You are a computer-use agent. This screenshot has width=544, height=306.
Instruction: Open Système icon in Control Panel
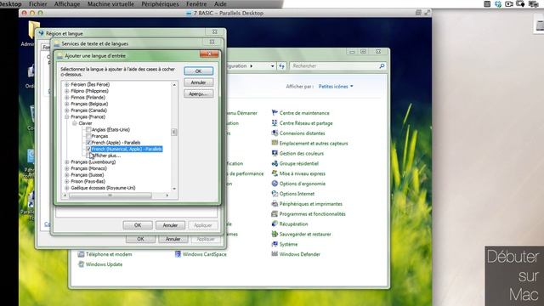(x=275, y=244)
